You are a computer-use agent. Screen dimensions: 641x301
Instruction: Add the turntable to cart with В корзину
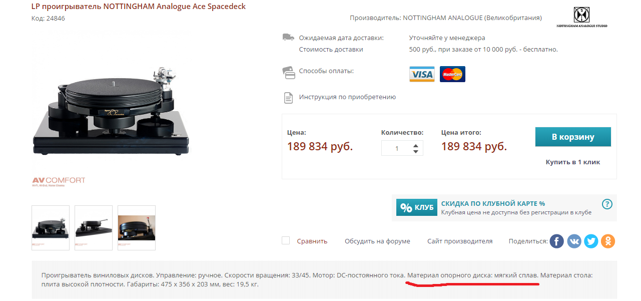coord(573,137)
